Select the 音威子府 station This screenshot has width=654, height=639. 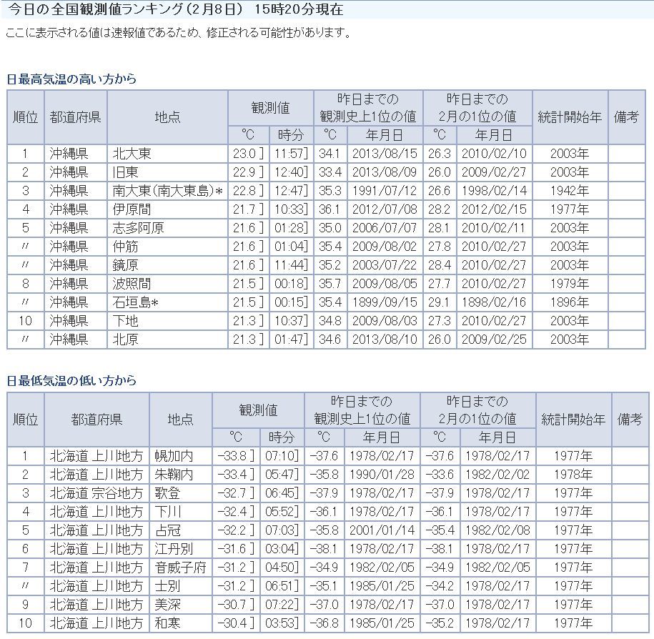pos(180,567)
